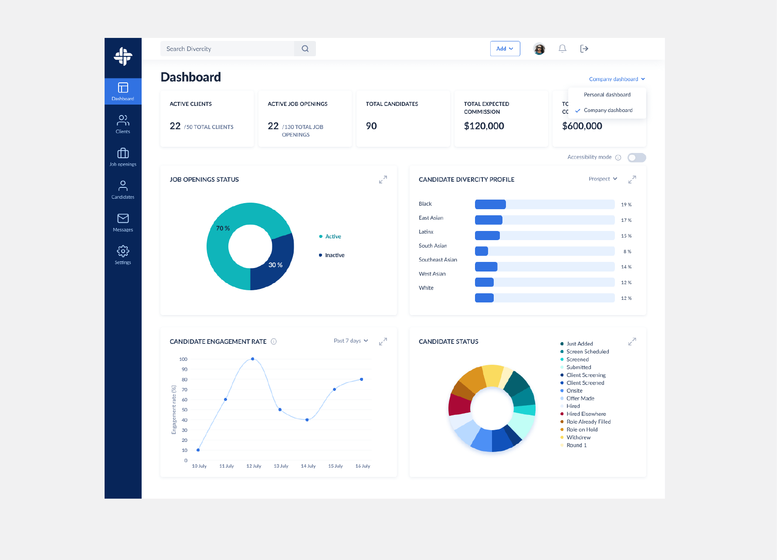Click the 12 July peak data point
Image resolution: width=777 pixels, height=560 pixels.
coord(253,359)
